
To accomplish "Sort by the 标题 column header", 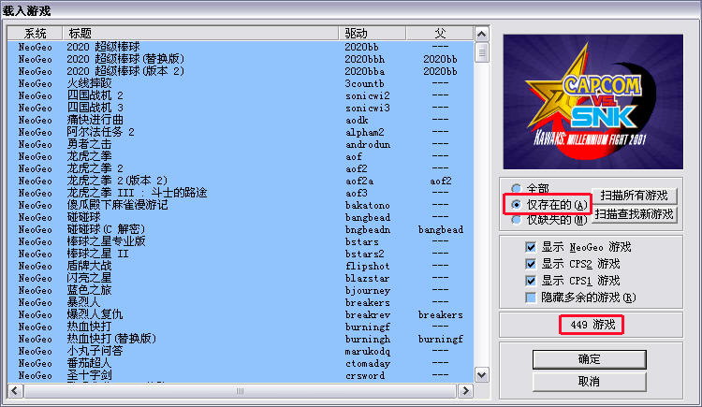I will click(x=200, y=34).
